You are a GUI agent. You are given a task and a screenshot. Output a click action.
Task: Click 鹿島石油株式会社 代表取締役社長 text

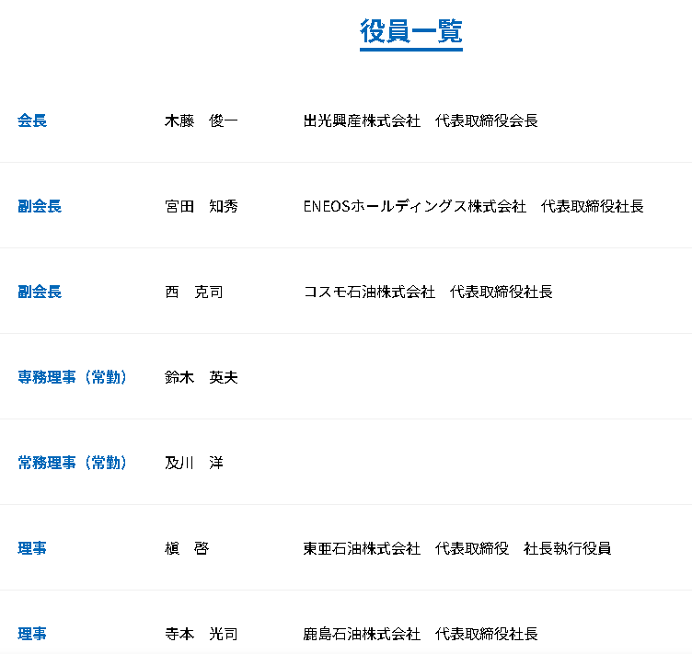point(421,634)
